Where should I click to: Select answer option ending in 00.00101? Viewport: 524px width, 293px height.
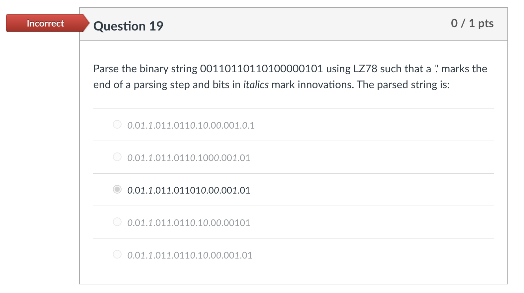[x=117, y=222]
